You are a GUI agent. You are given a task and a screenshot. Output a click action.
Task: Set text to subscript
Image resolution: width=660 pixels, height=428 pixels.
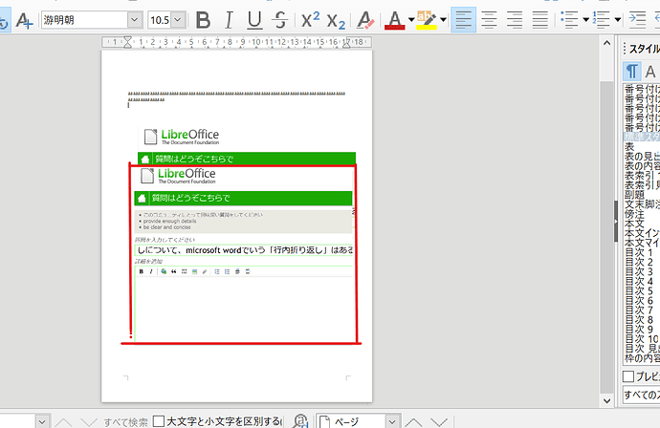pos(336,20)
